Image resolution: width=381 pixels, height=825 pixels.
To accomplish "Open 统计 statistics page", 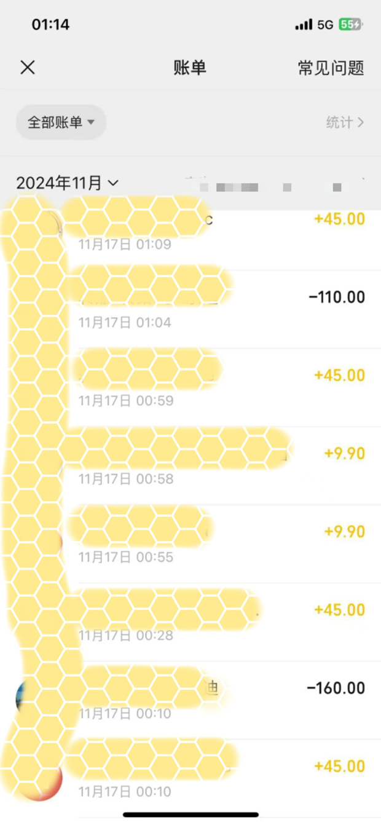I will (339, 122).
